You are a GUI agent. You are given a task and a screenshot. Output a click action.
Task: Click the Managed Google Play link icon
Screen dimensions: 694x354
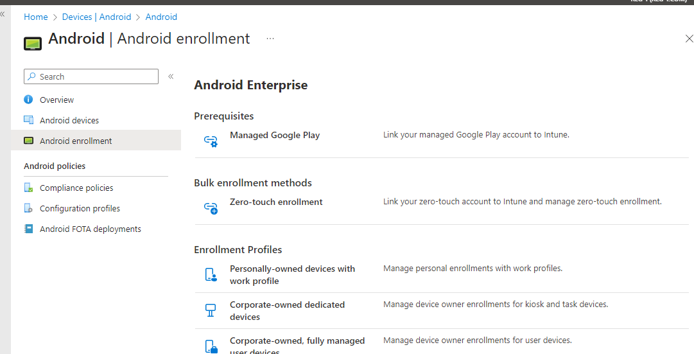coord(211,141)
